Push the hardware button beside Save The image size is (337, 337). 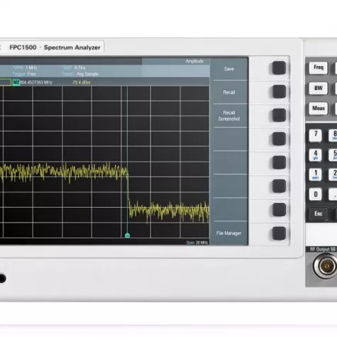pos(279,68)
